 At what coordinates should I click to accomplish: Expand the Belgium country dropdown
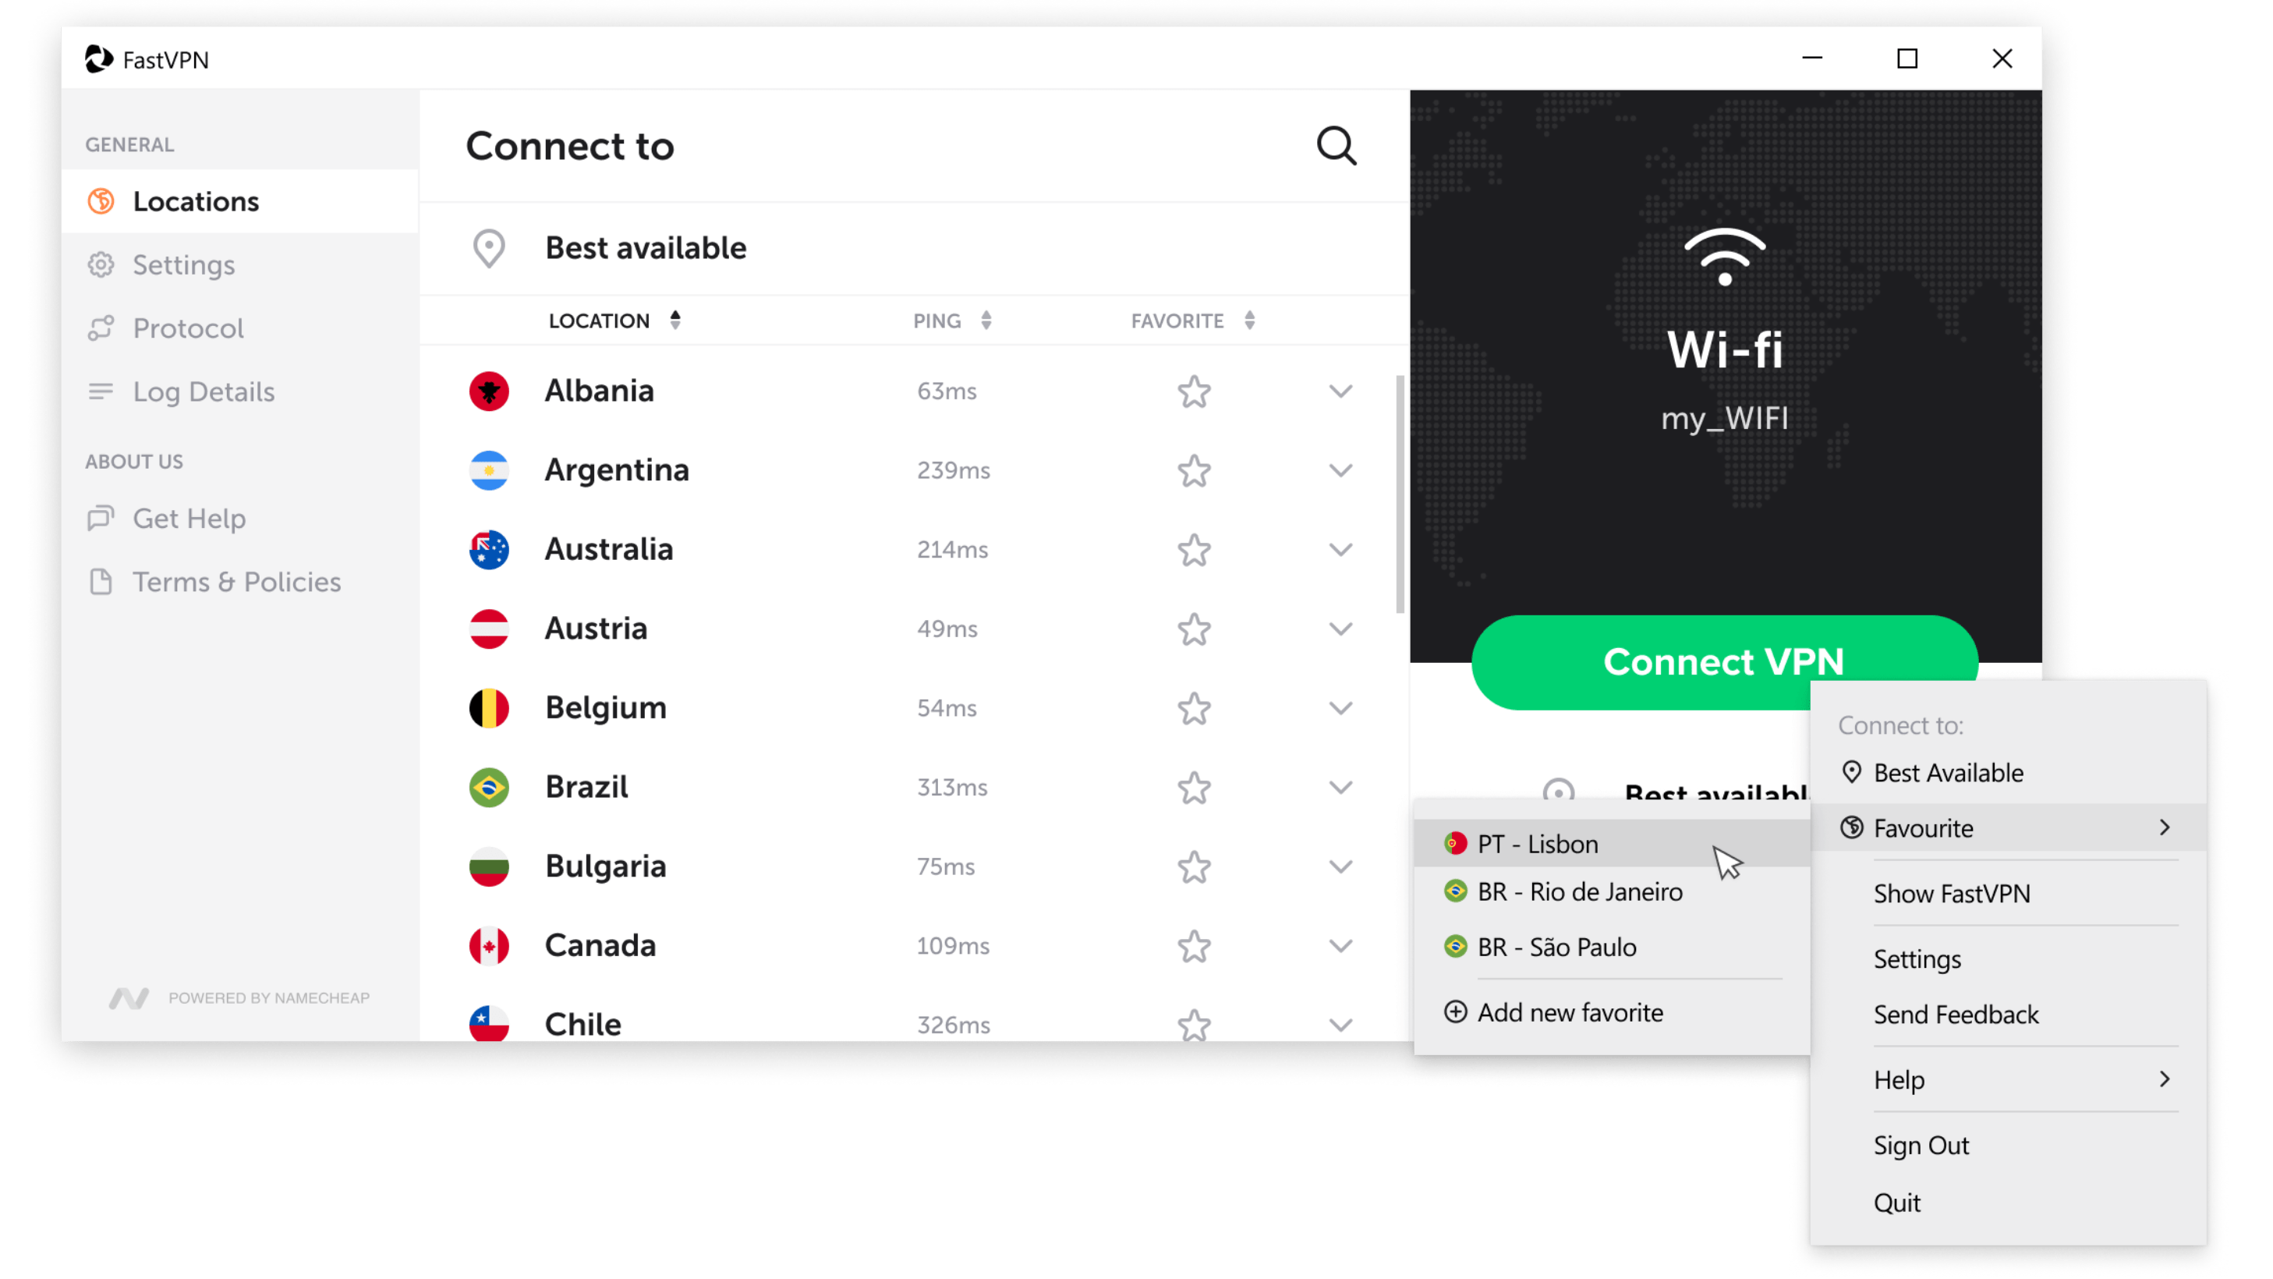(1340, 707)
